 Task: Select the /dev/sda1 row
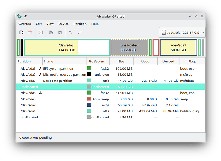110,69
